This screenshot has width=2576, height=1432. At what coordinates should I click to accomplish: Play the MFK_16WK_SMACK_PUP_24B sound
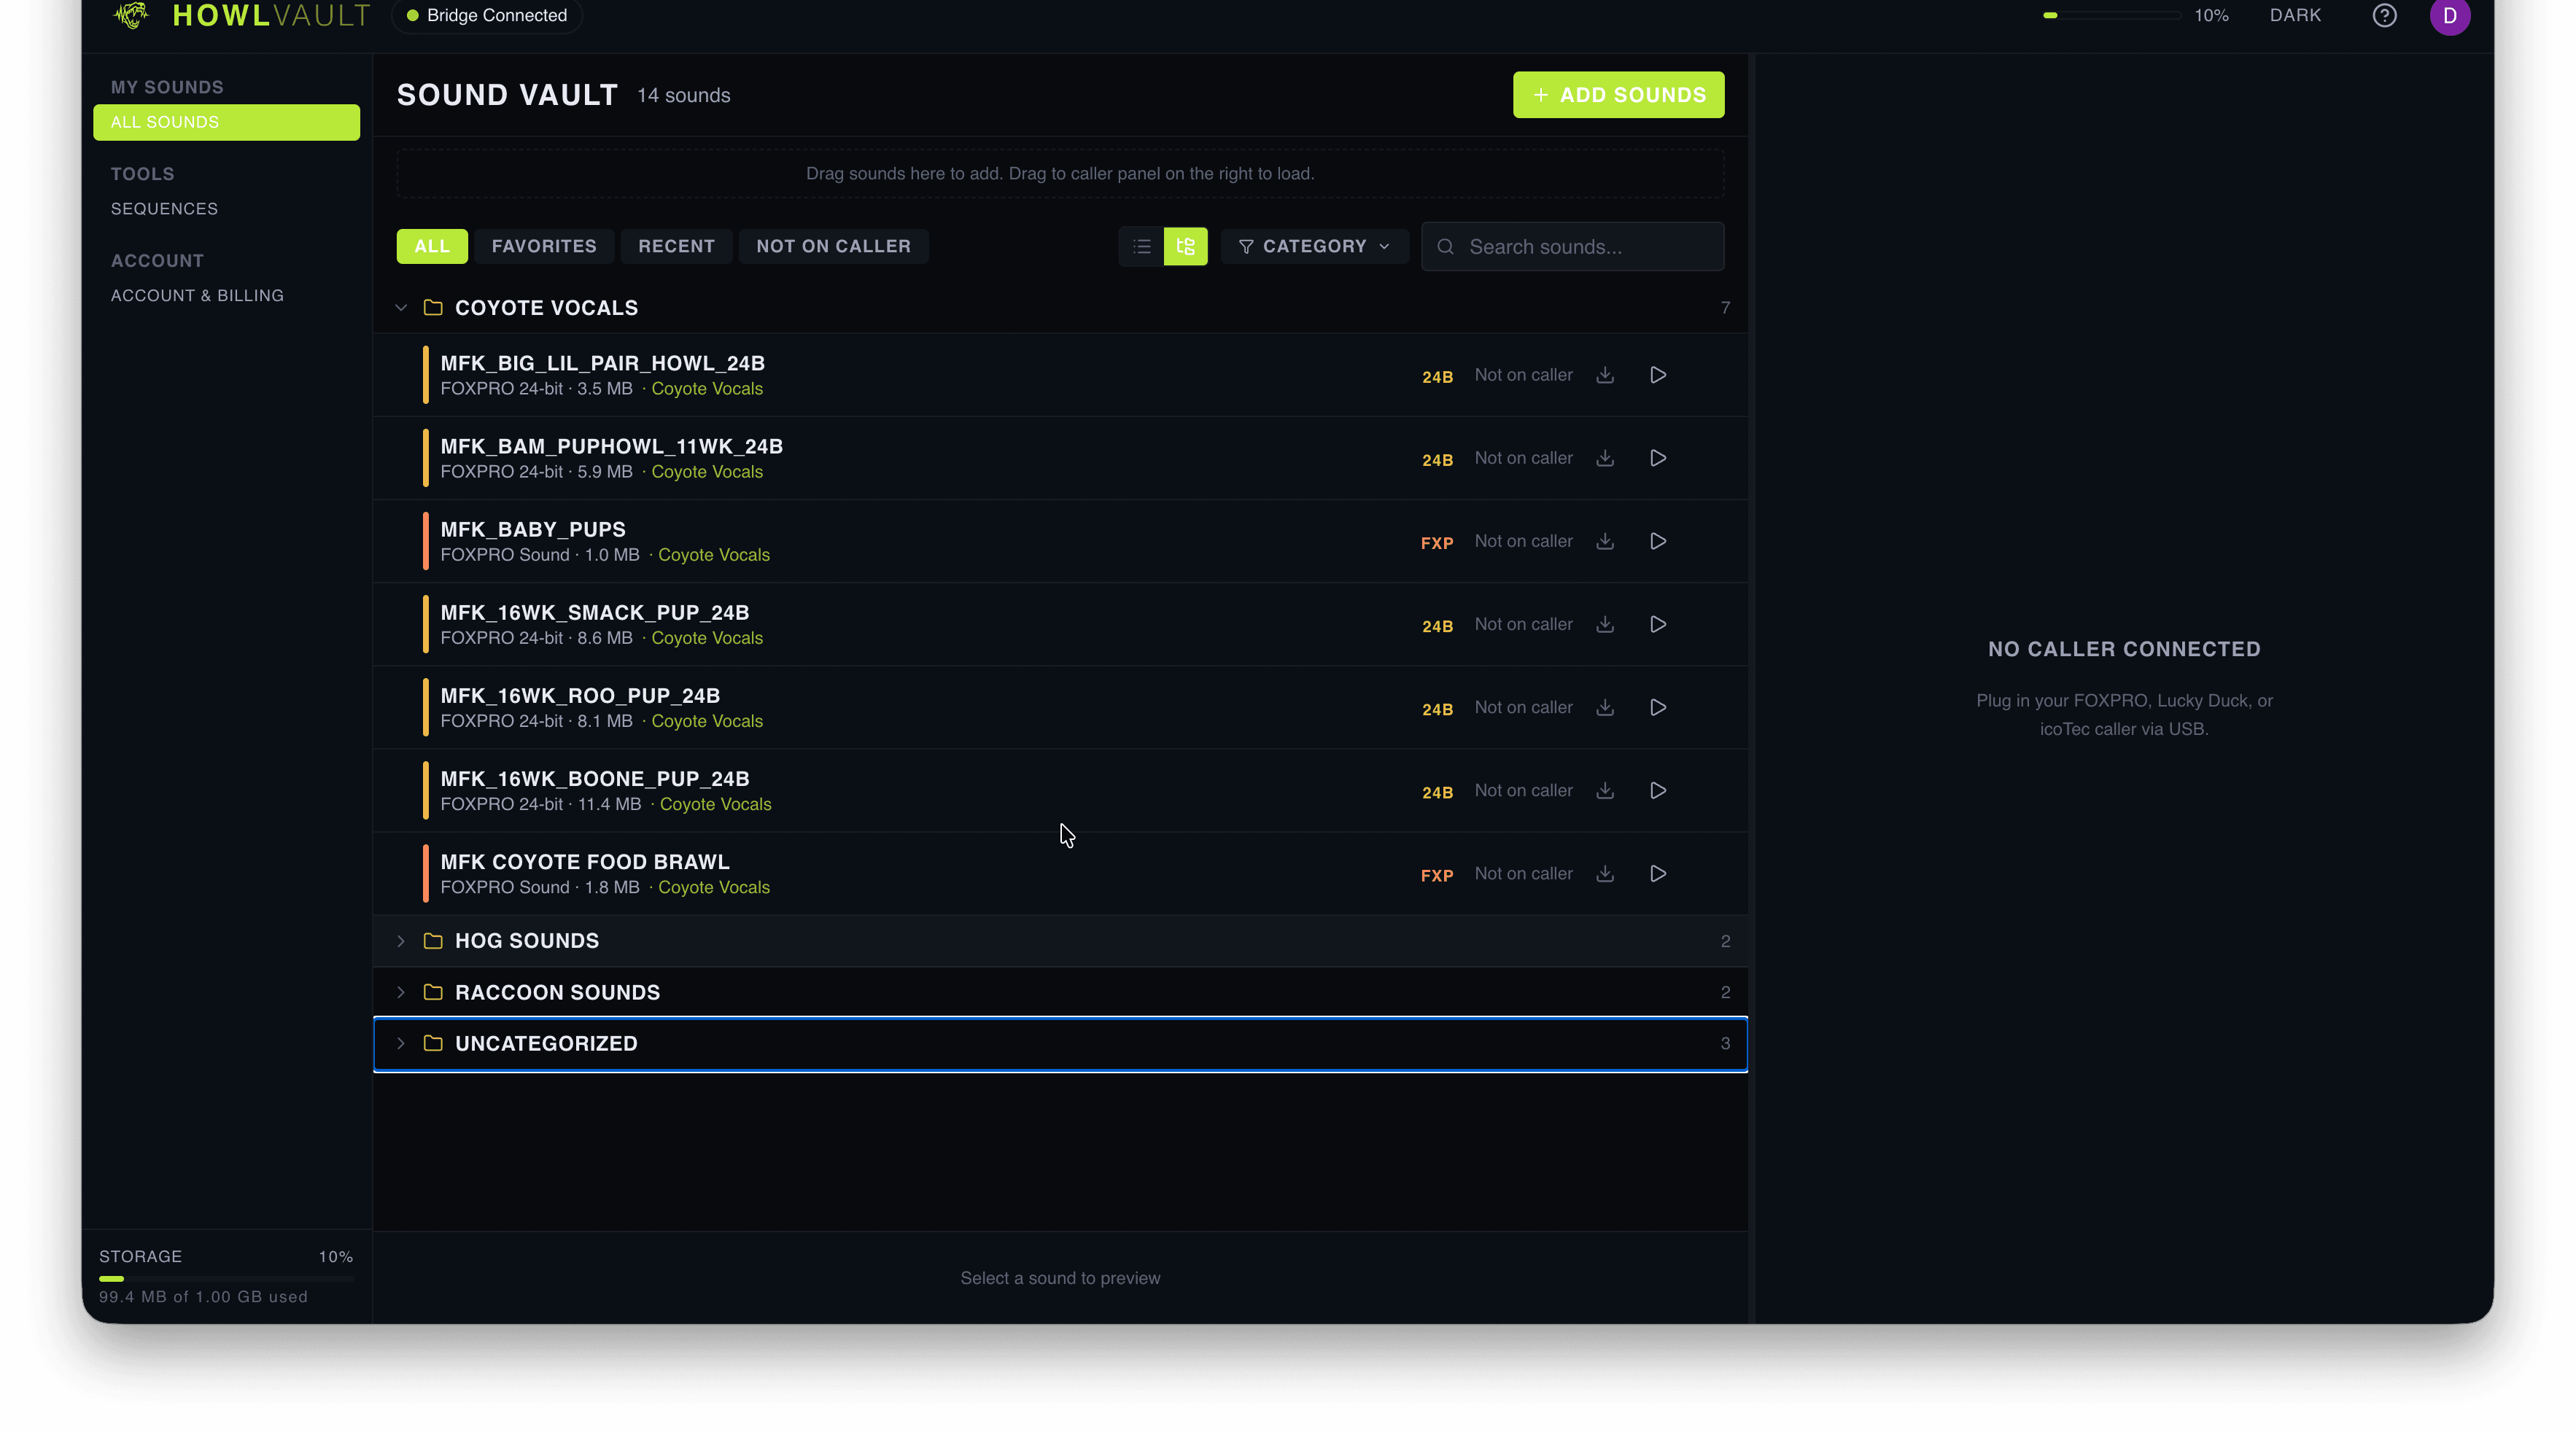[x=1658, y=624]
